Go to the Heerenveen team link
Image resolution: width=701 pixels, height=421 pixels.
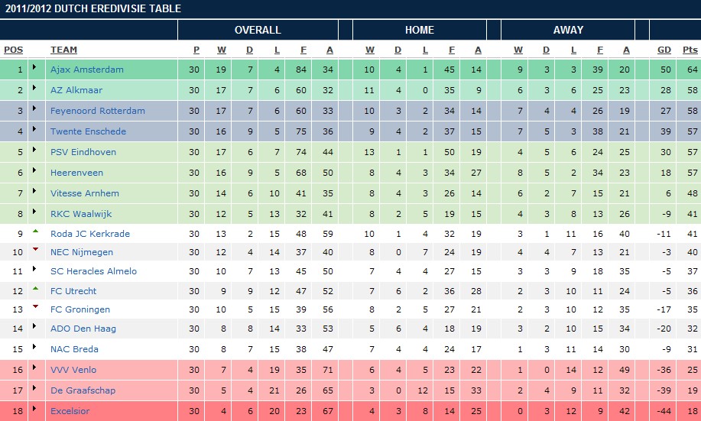[x=76, y=173]
